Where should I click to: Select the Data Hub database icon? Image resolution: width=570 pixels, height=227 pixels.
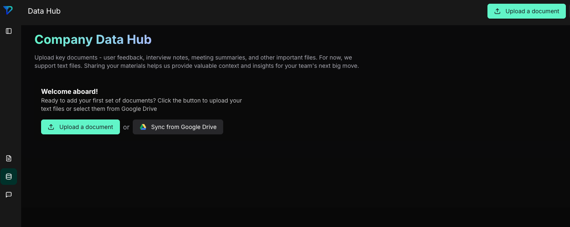pyautogui.click(x=9, y=177)
